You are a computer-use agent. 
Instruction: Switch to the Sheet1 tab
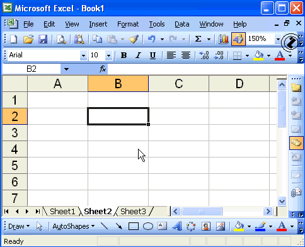[x=62, y=211]
